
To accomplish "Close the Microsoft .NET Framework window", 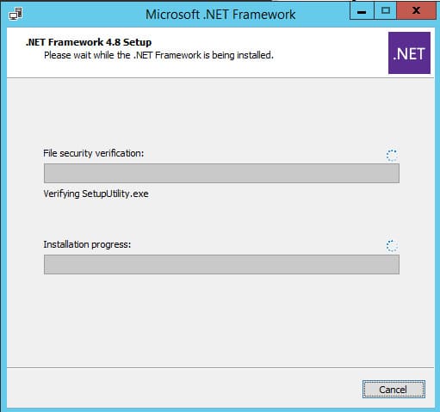I will (416, 11).
